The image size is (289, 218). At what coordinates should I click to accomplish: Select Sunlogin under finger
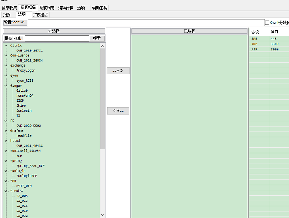[24, 111]
